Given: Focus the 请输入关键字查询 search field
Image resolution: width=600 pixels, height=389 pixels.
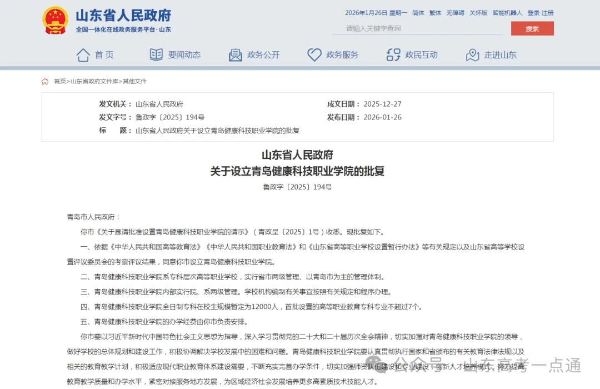Looking at the screenshot, I should click(x=417, y=28).
